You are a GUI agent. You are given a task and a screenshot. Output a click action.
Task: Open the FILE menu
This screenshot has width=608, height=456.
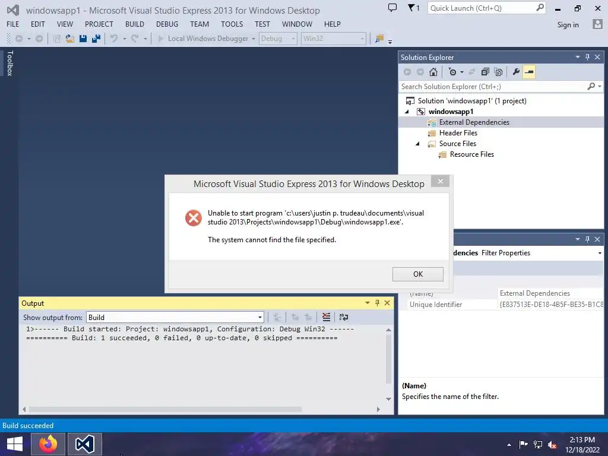click(13, 24)
